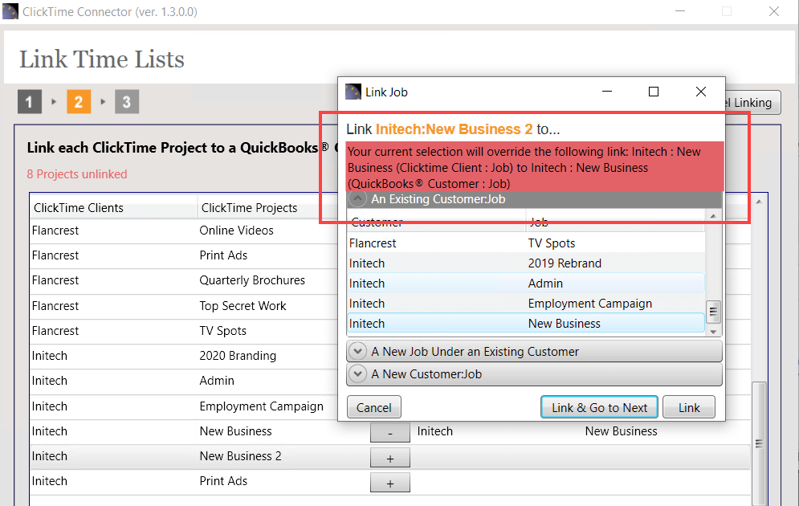This screenshot has height=506, width=799.
Task: Select Employment Campaign project in main list
Action: click(x=184, y=406)
